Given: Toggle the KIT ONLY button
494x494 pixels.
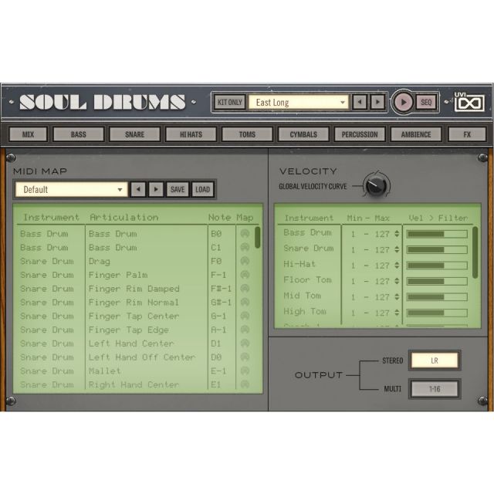Looking at the screenshot, I should click(x=230, y=102).
